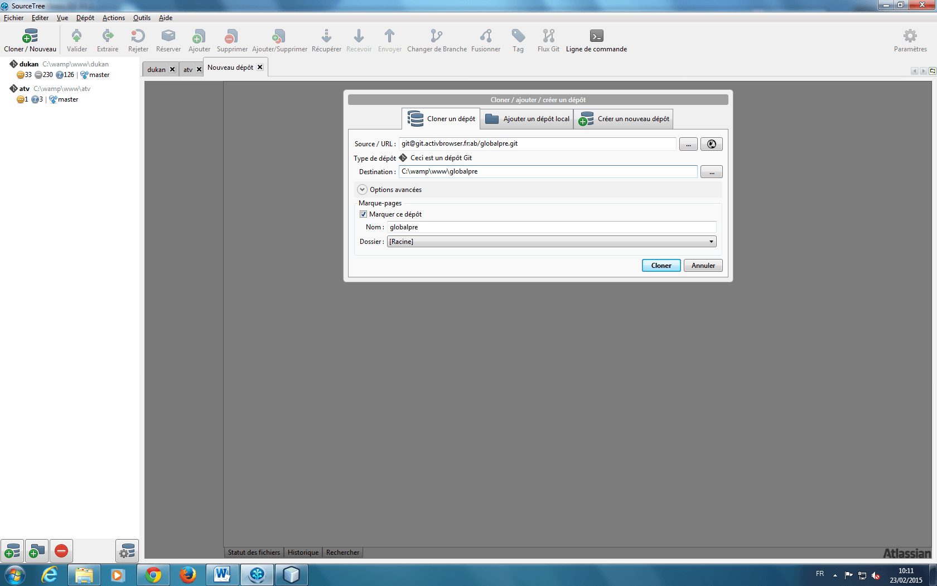Expand Options avancées section
The height and width of the screenshot is (586, 937).
coord(363,190)
